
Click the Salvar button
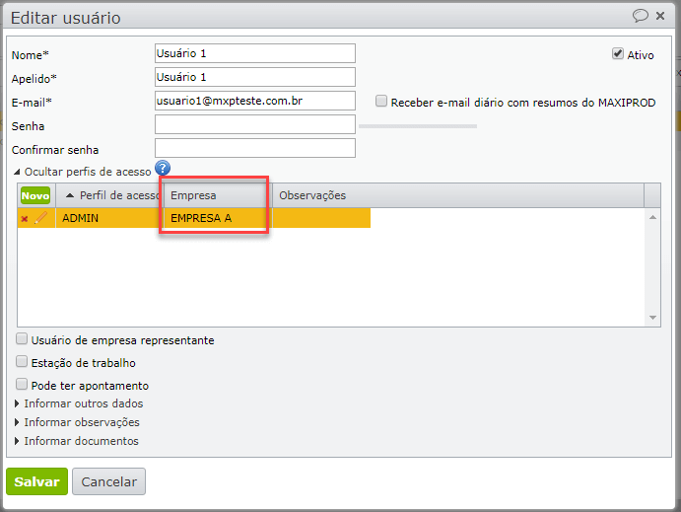36,481
